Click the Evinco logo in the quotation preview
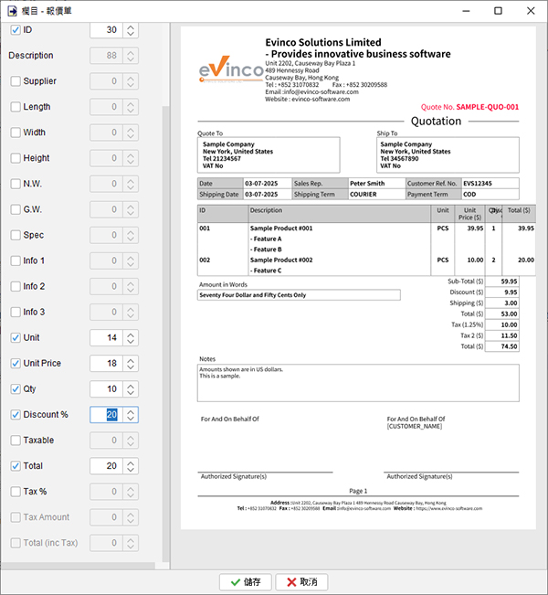This screenshot has height=595, width=548. tap(231, 69)
